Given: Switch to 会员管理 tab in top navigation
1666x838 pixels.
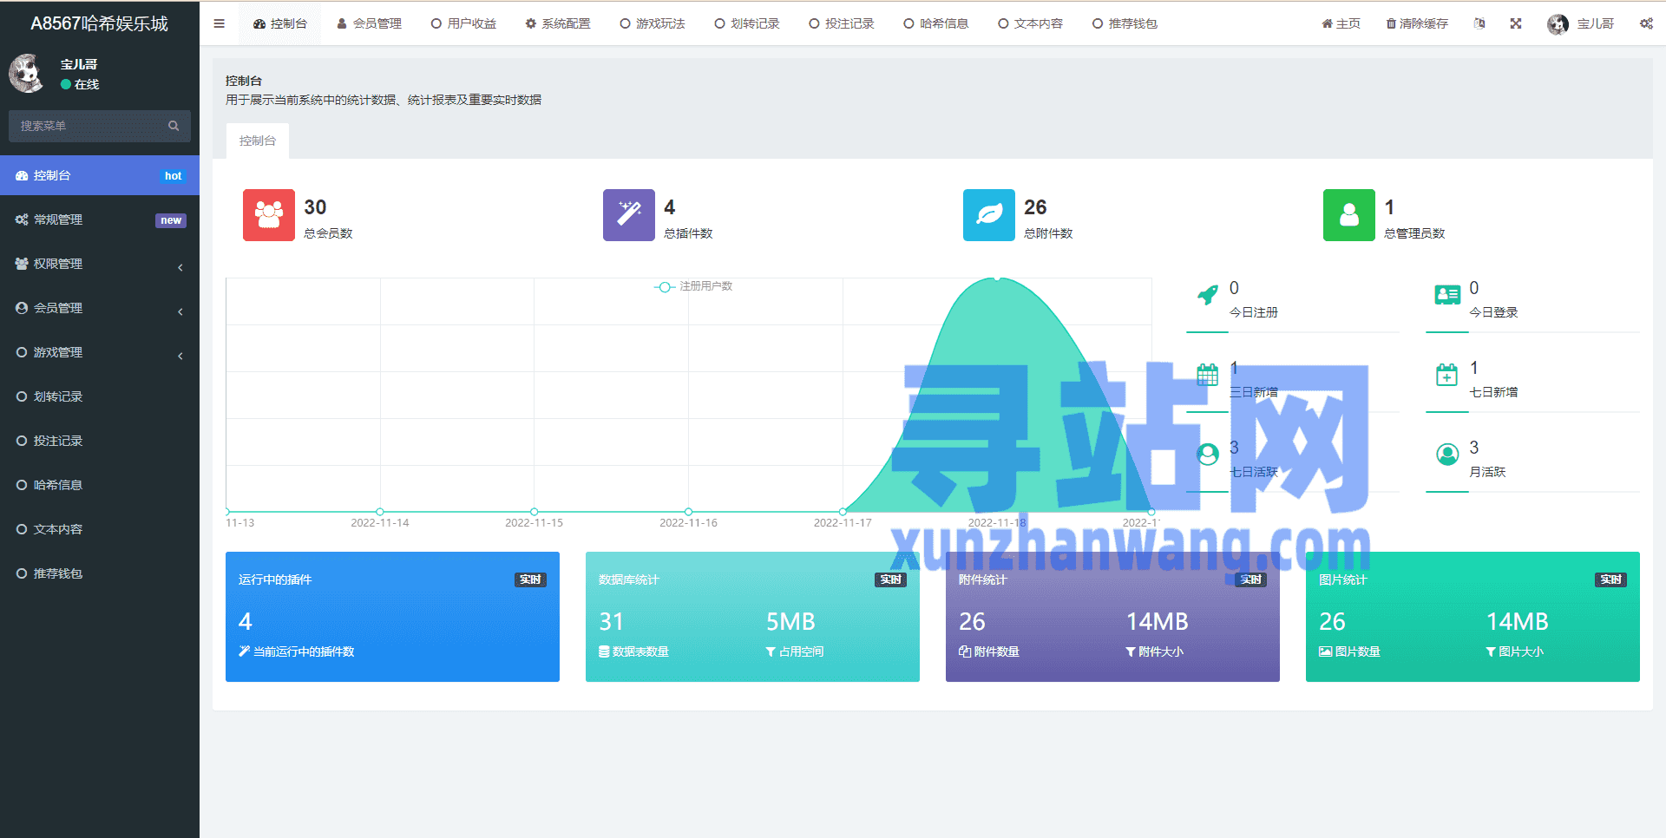Looking at the screenshot, I should (x=369, y=23).
